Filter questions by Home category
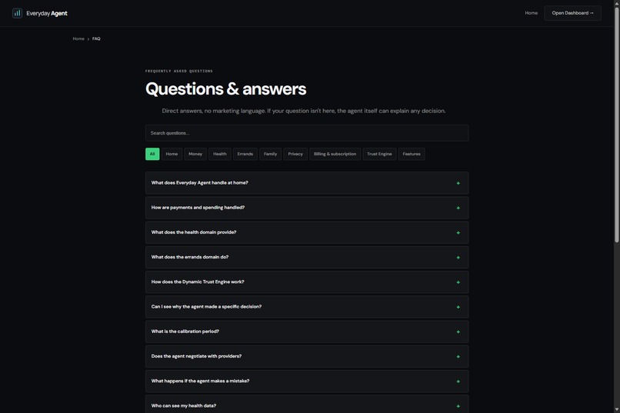 [x=172, y=154]
